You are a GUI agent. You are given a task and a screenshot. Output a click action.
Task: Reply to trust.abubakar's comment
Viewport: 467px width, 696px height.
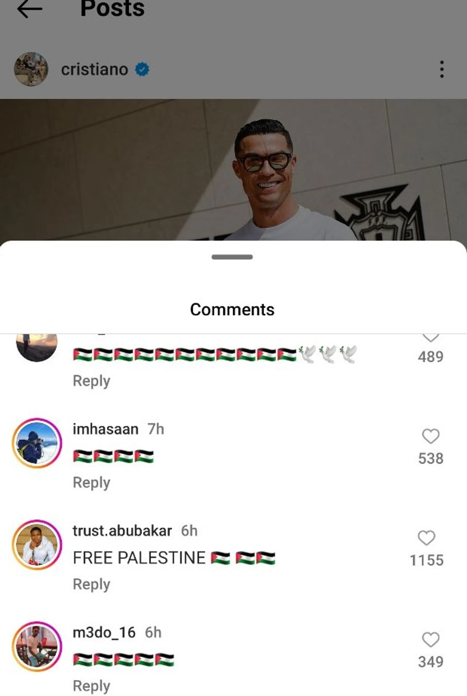[x=91, y=584]
